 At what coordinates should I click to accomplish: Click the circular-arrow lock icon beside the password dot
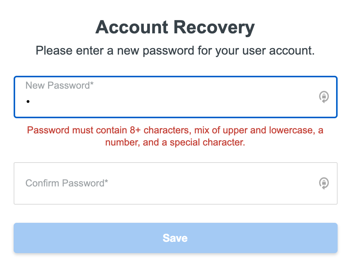pos(324,97)
